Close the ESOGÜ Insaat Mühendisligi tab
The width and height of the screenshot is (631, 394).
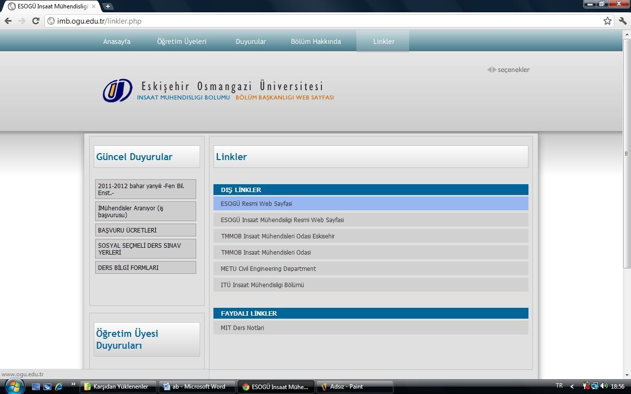click(x=94, y=6)
